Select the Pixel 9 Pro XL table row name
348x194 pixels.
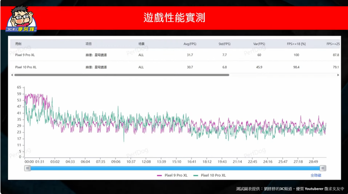point(25,55)
